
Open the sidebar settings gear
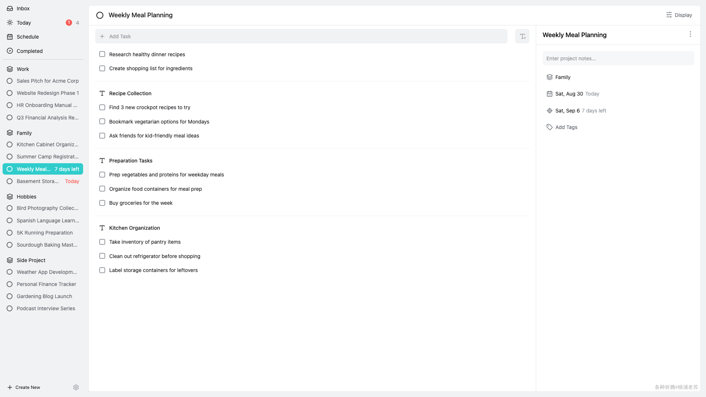(x=76, y=387)
